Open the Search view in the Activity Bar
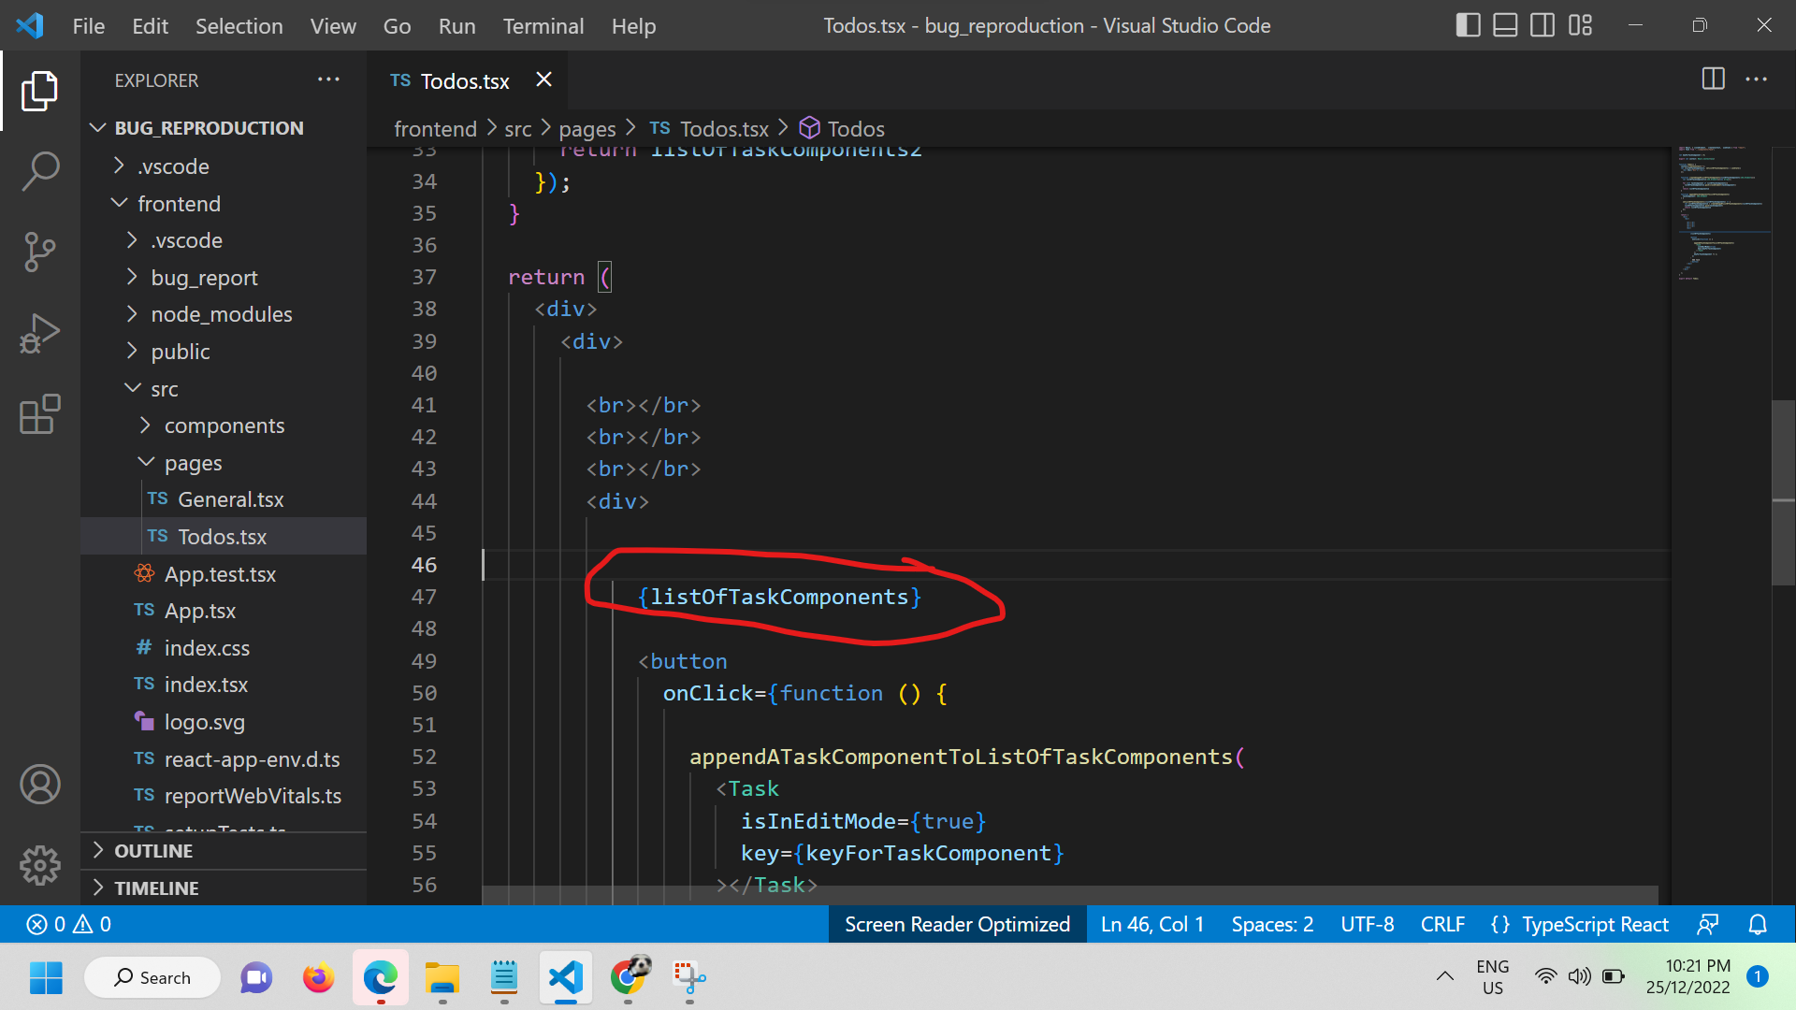Viewport: 1796px width, 1010px height. 40,171
